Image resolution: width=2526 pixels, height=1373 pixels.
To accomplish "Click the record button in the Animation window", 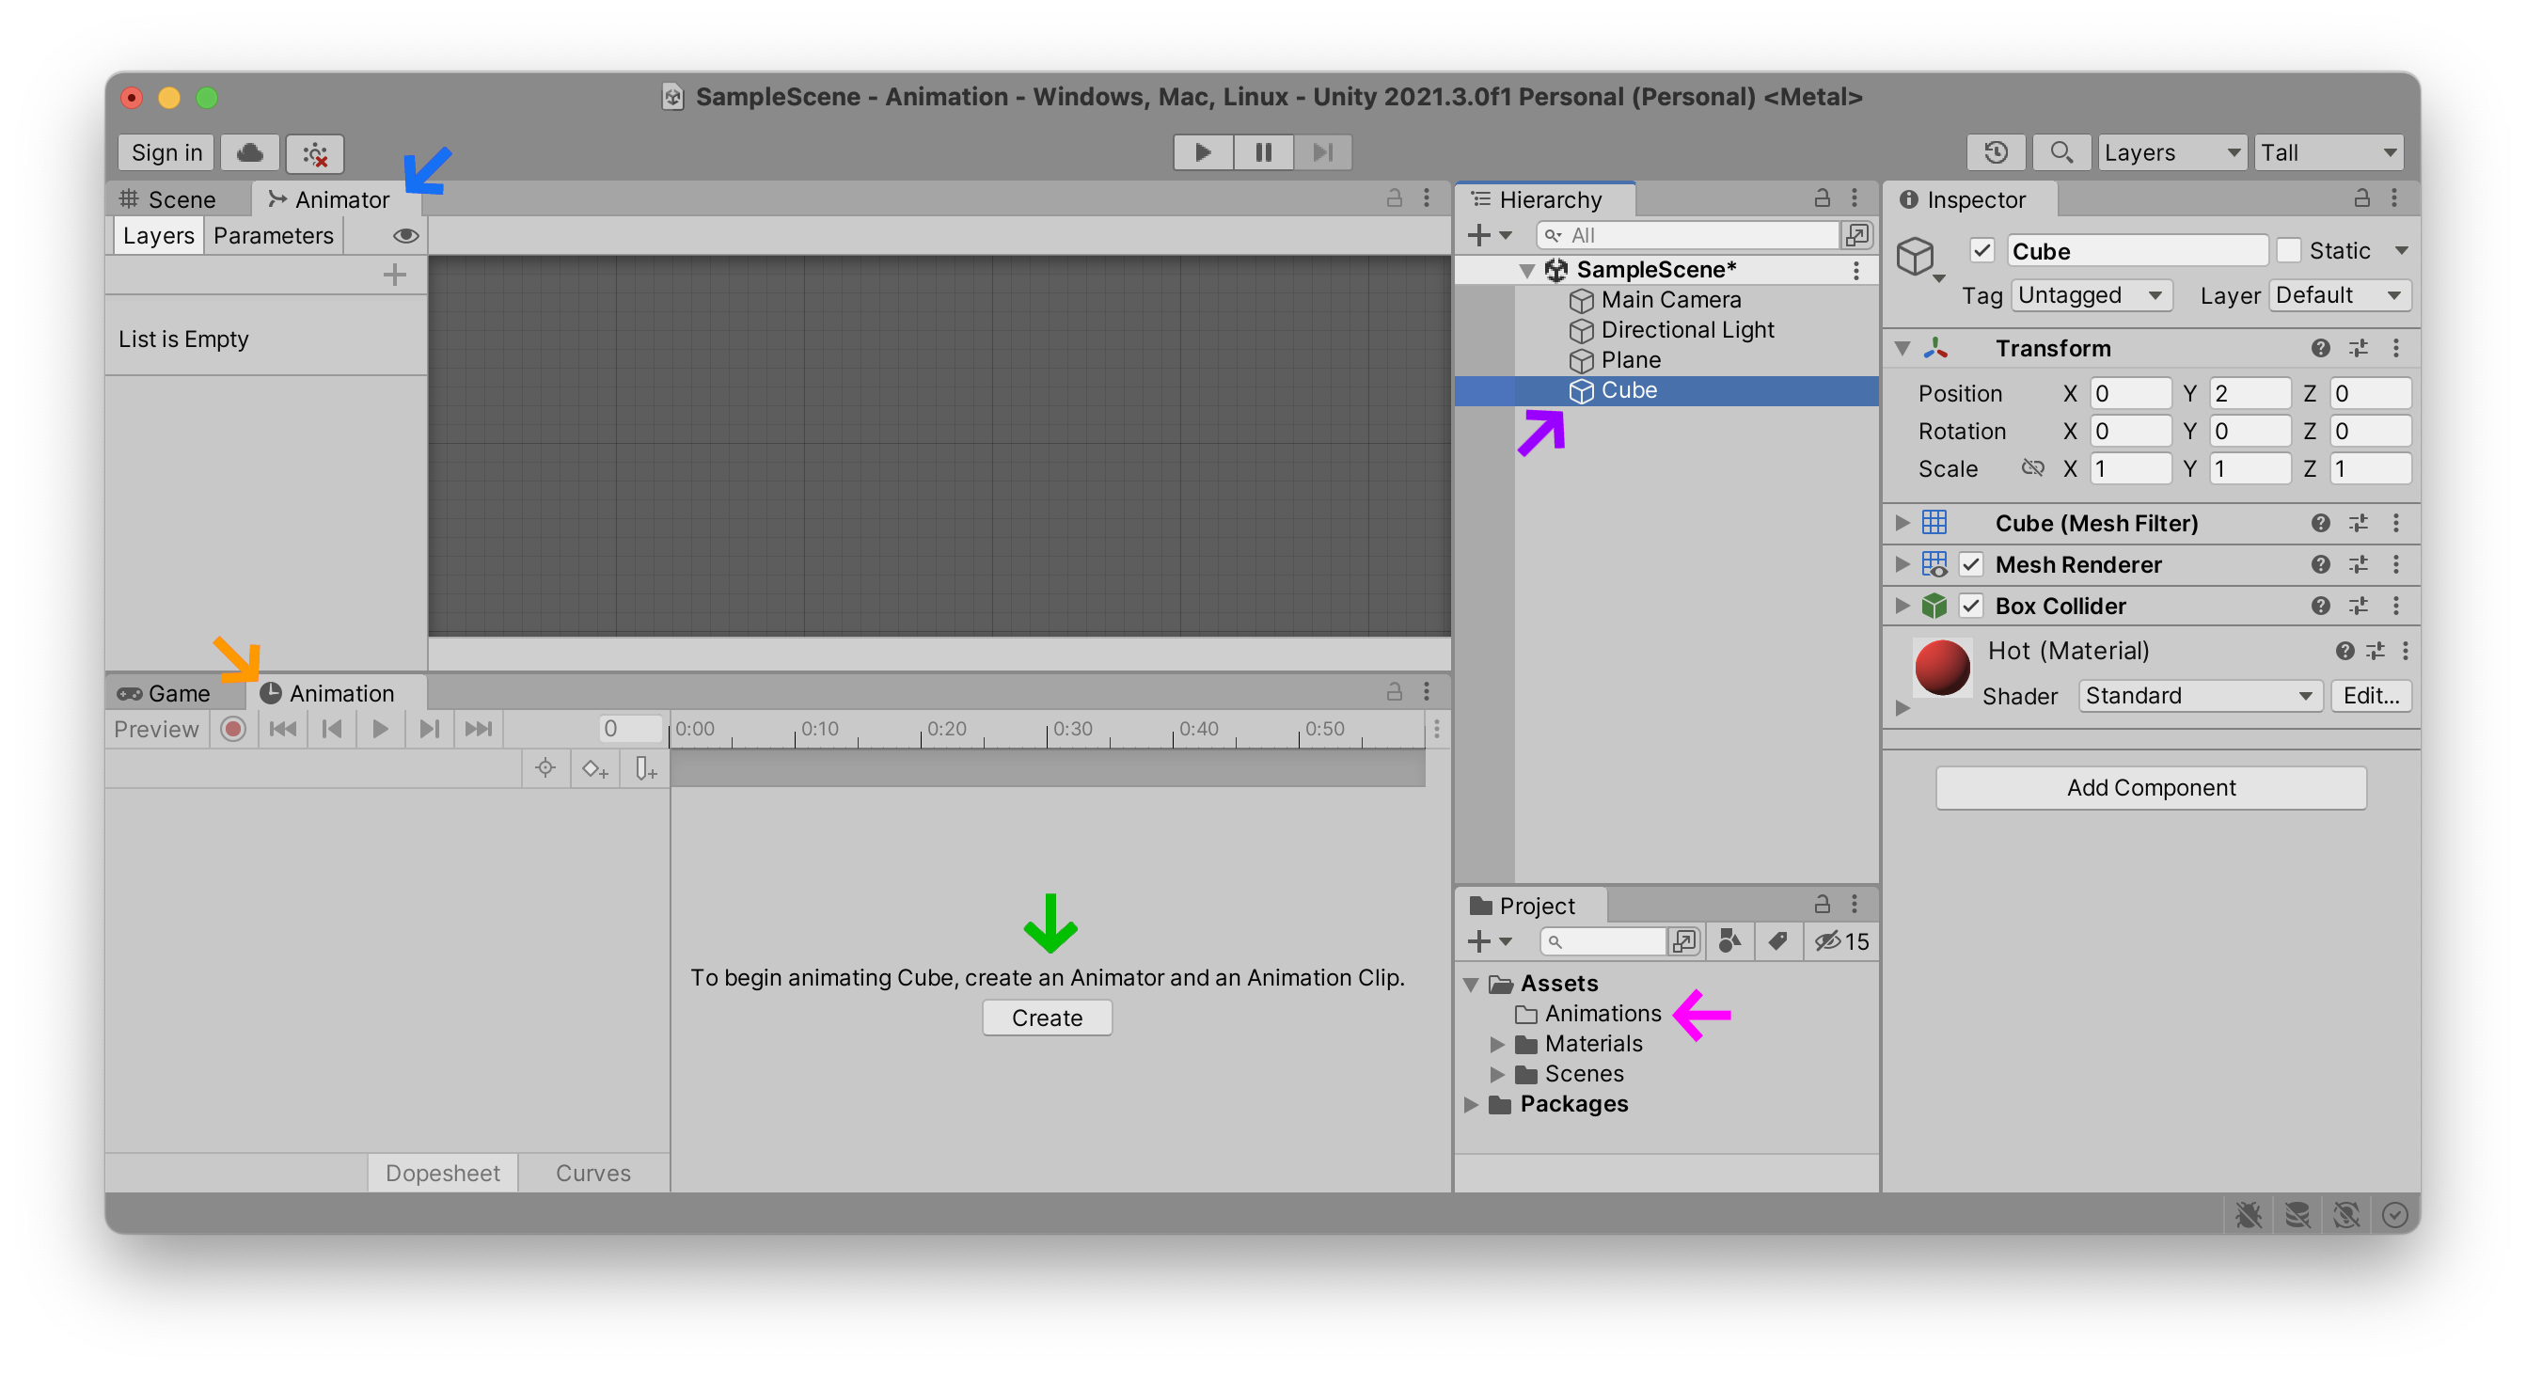I will 232,729.
